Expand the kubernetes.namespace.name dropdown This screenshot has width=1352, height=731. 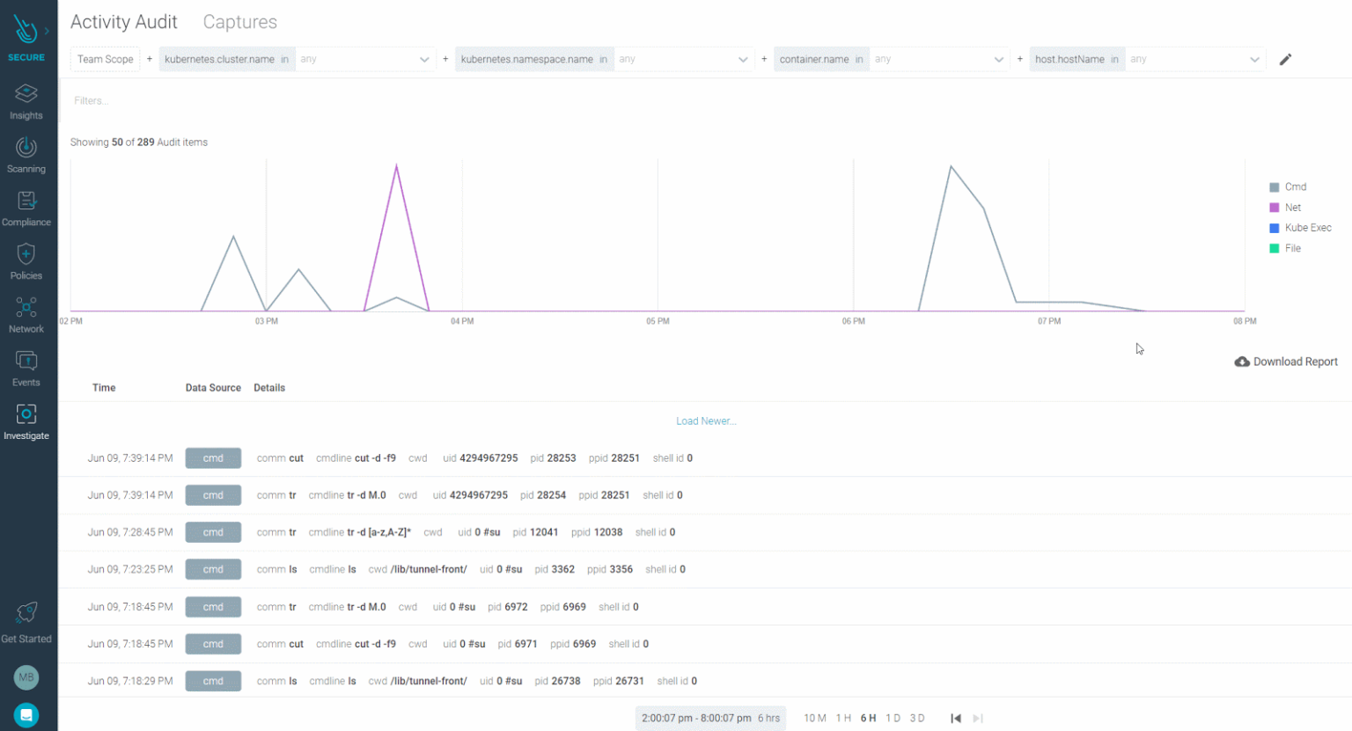pos(743,60)
